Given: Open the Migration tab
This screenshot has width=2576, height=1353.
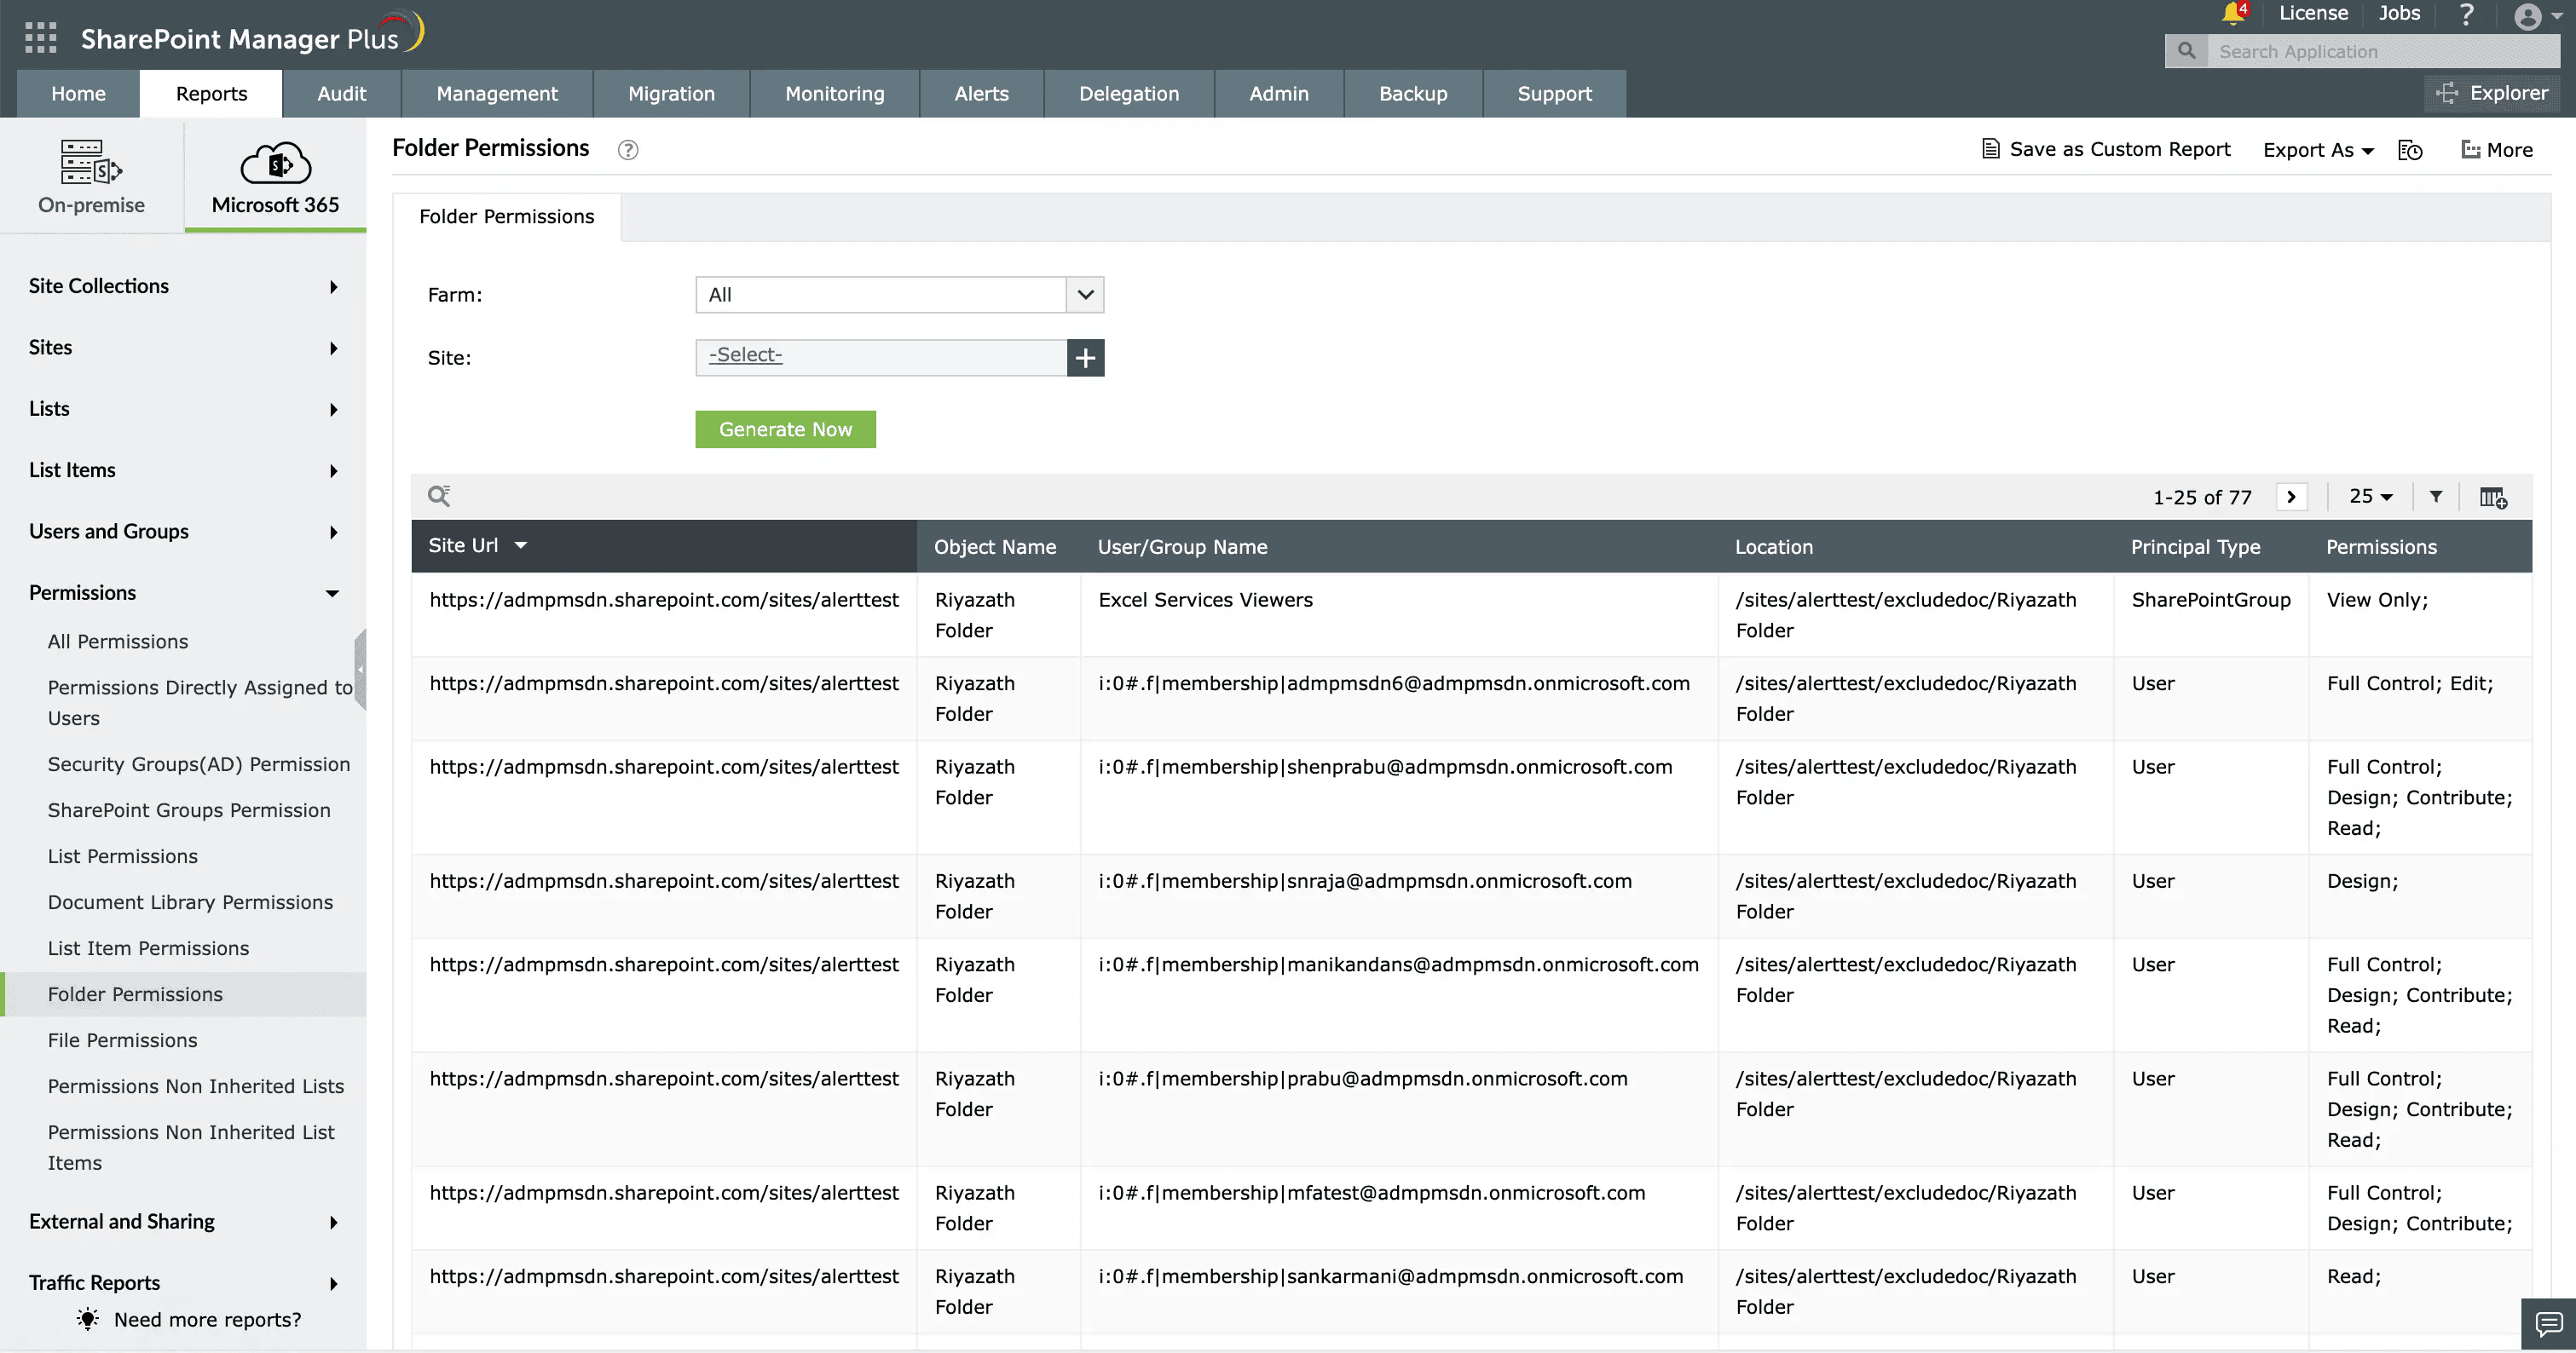Looking at the screenshot, I should (671, 94).
